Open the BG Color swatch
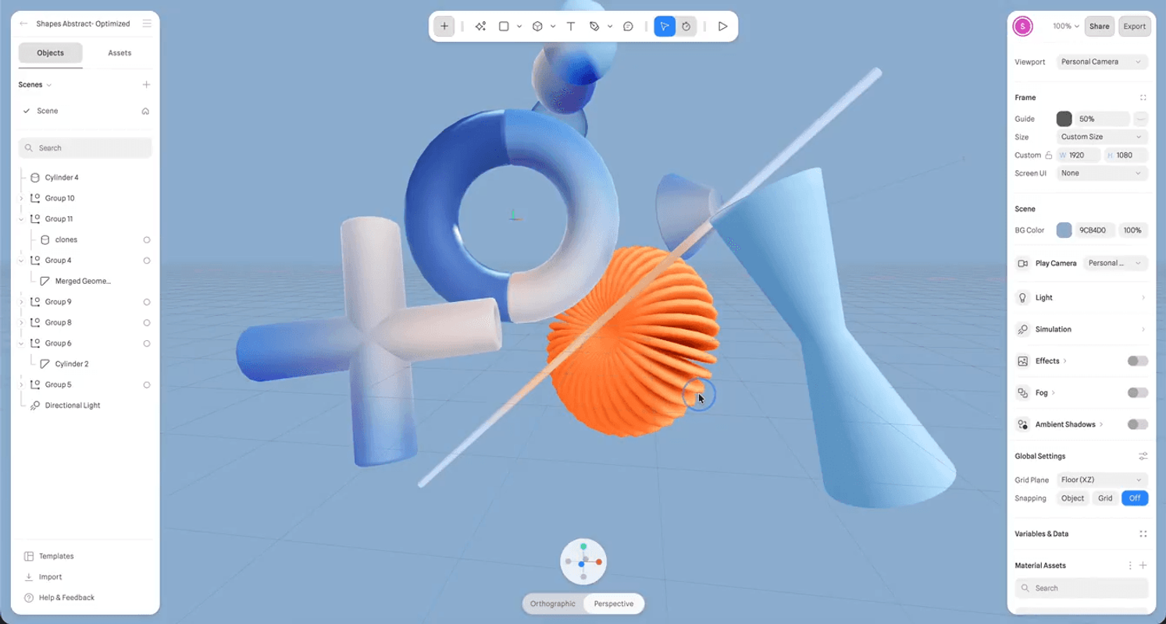 point(1064,230)
